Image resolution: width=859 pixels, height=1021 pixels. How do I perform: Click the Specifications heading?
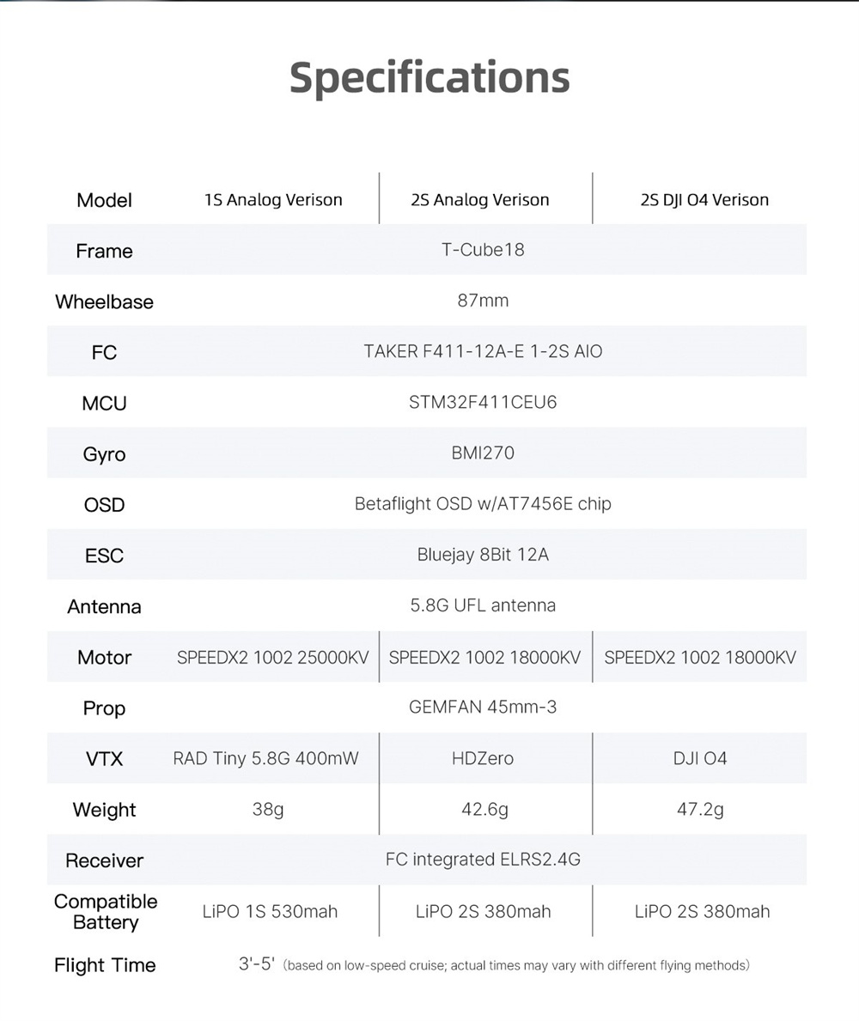coord(429,78)
